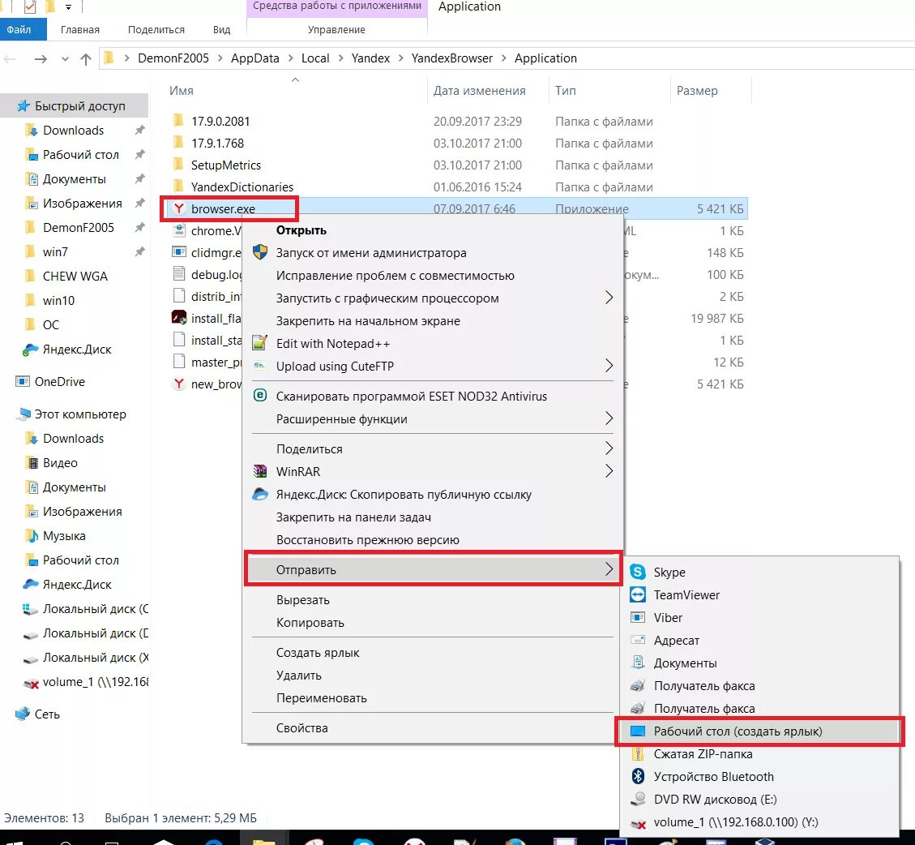Click the Yandex icon next to browser.exe
915x845 pixels.
point(179,208)
